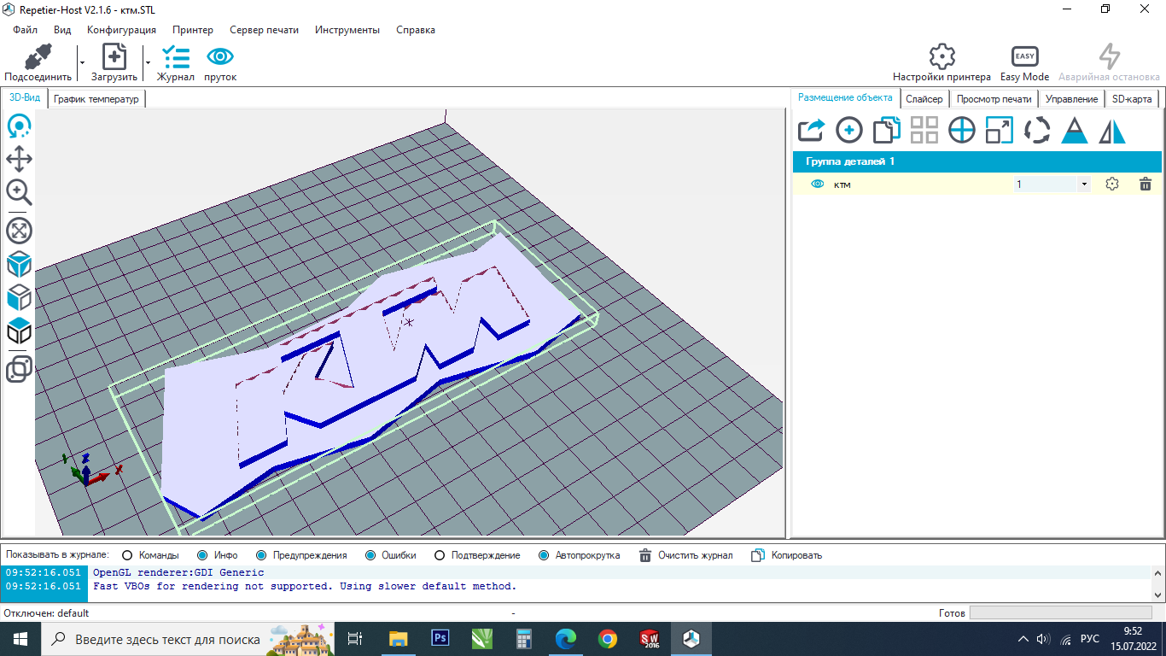Select the Move viewpoint arrows icon
Viewport: 1166px width, 656px height.
point(19,159)
